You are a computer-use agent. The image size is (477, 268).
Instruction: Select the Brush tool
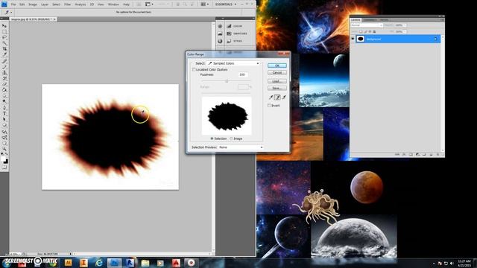[x=4, y=67]
